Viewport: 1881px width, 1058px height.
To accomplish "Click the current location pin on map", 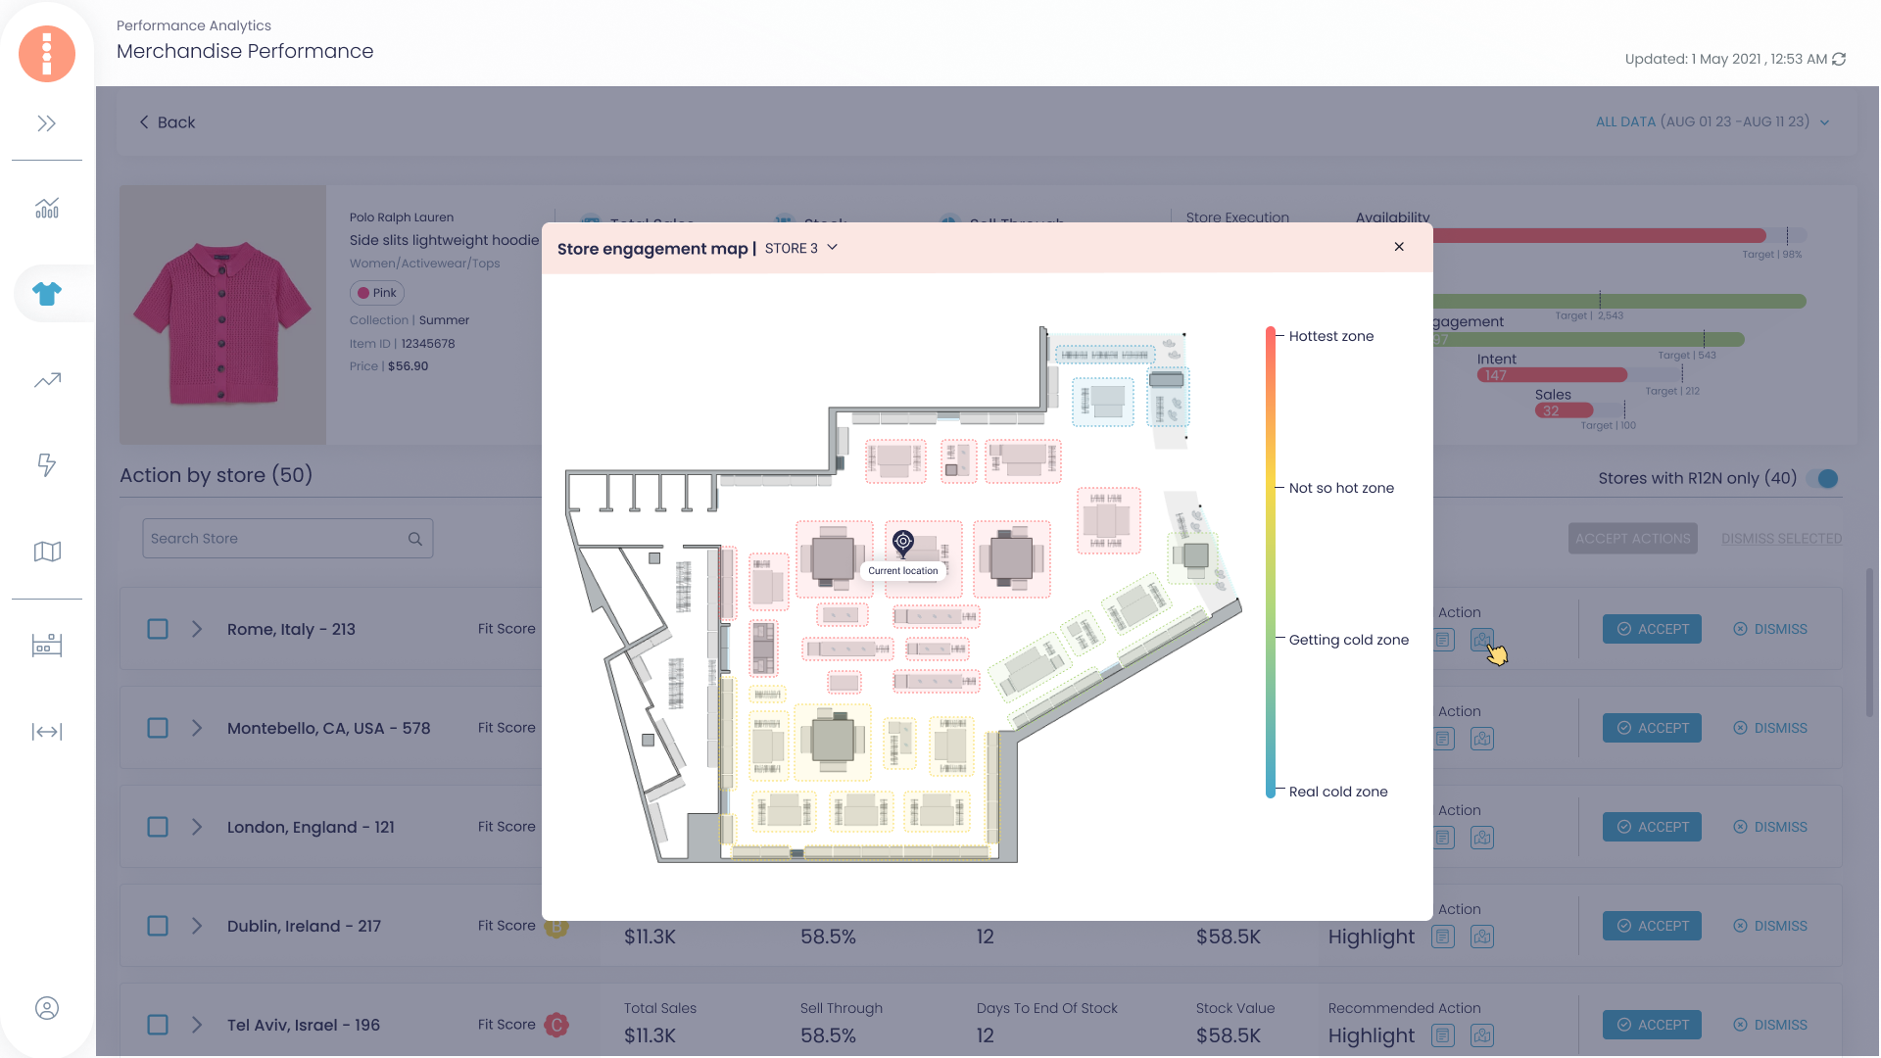I will pyautogui.click(x=903, y=541).
